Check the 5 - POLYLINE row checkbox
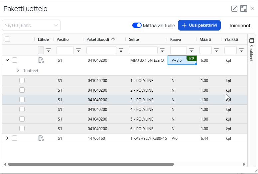258x174 pixels. (x=22, y=119)
